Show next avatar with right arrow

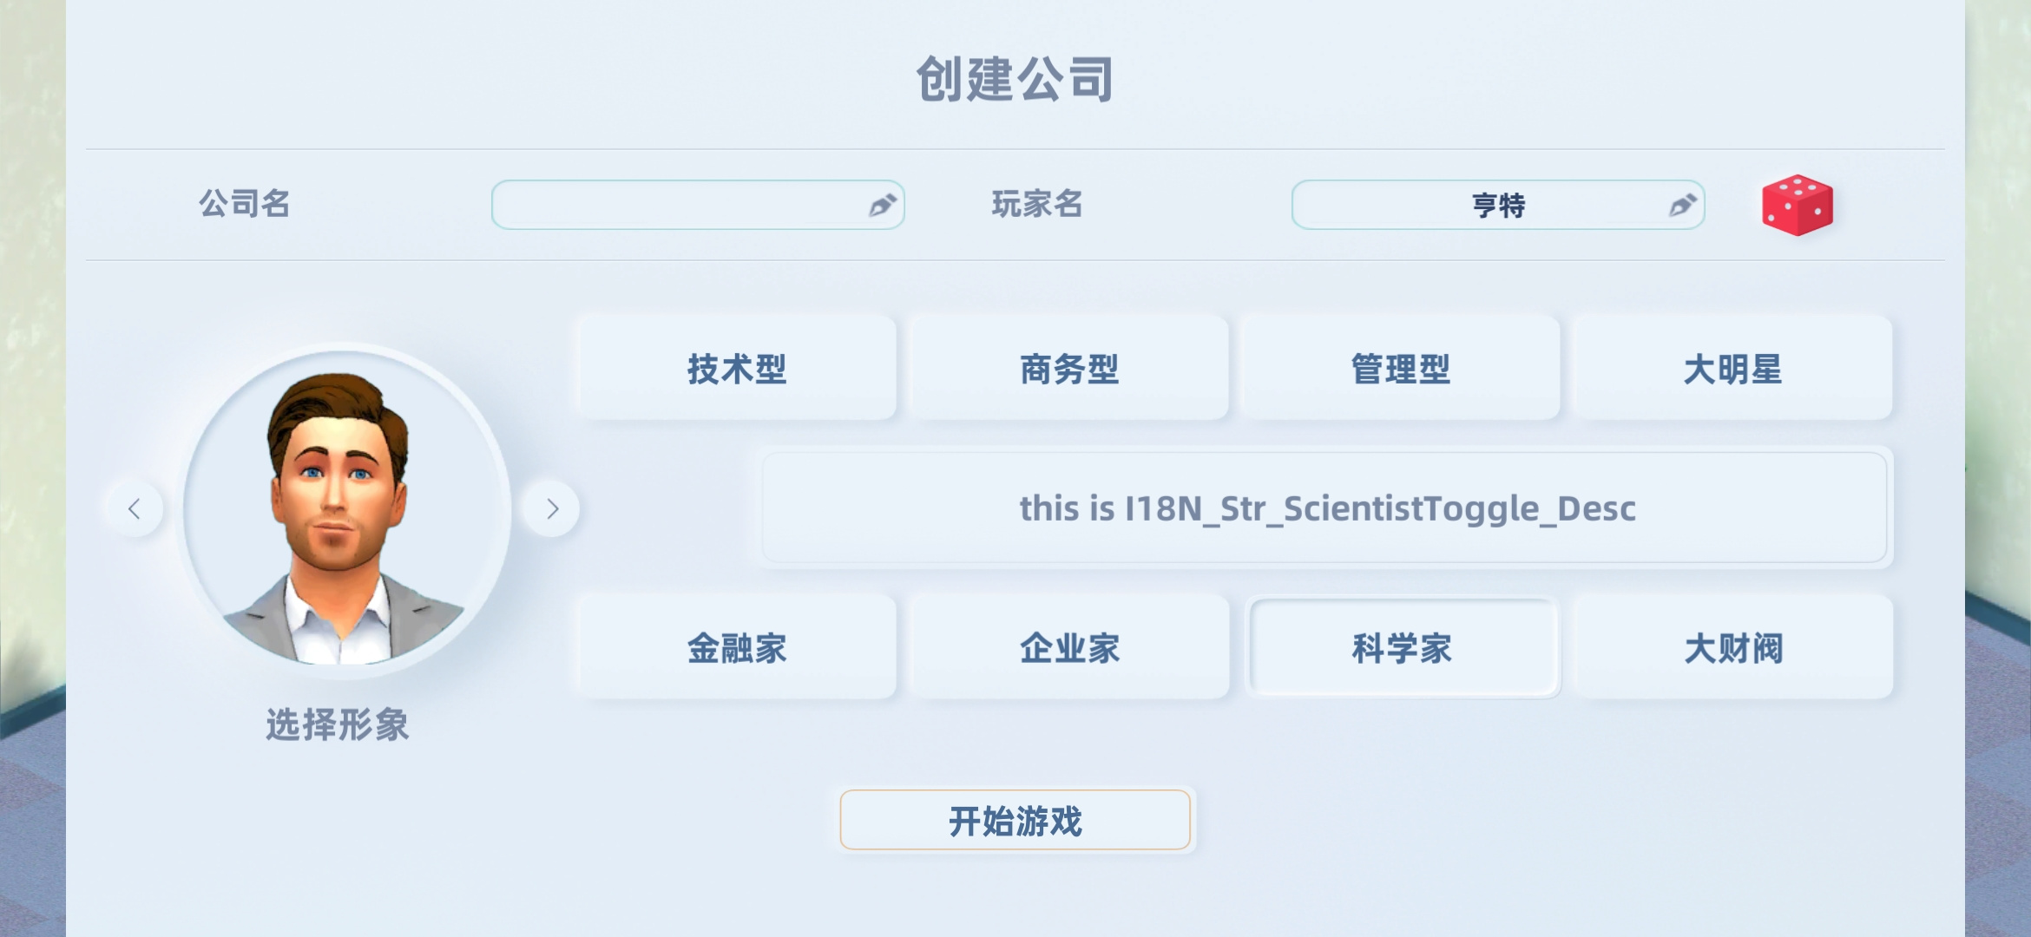[x=551, y=508]
